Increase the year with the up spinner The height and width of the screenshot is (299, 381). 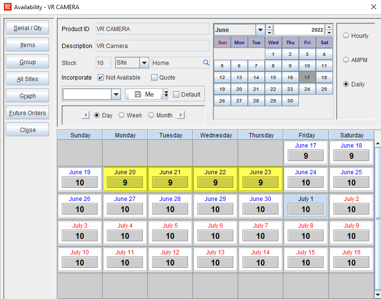pyautogui.click(x=329, y=27)
